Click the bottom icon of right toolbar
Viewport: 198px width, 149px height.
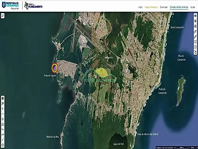coord(195,52)
